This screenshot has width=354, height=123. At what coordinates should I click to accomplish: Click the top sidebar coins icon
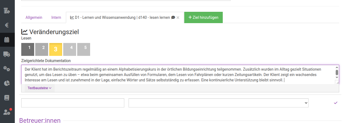point(7,11)
